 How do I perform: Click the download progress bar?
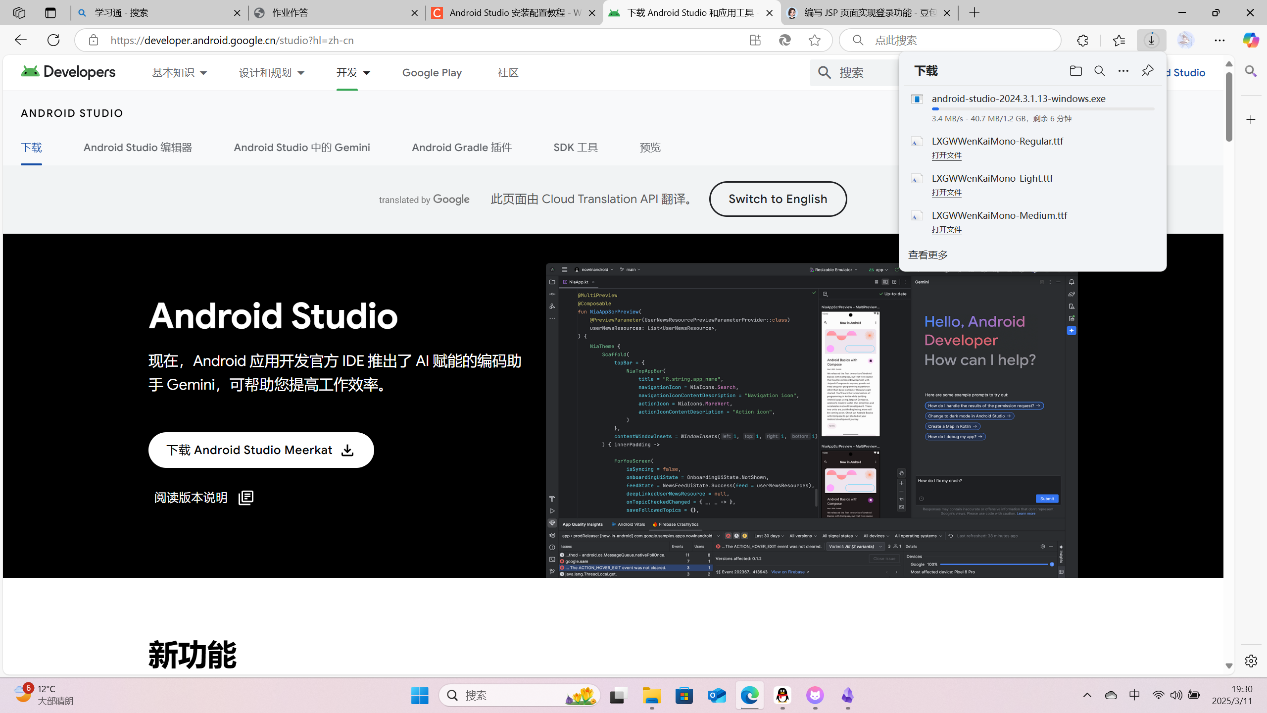coord(1043,109)
